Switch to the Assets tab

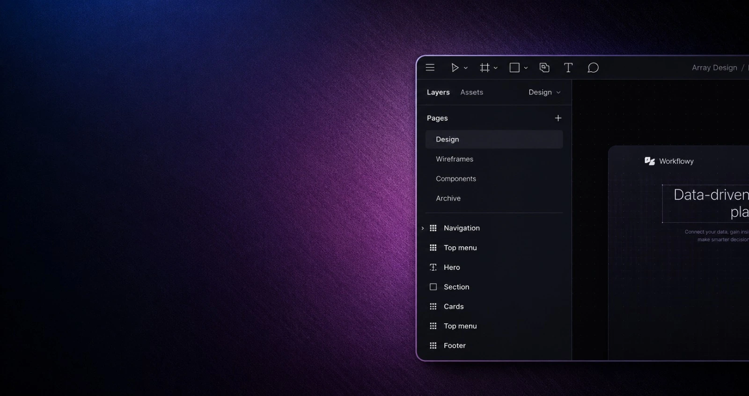coord(471,93)
